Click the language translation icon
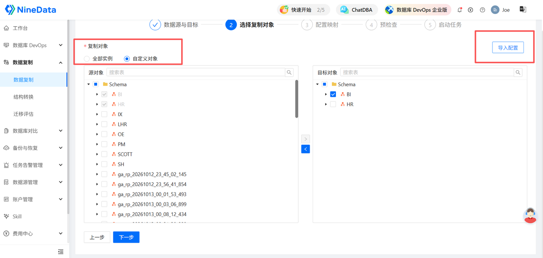Viewport: 543px width, 258px height. 523,9
